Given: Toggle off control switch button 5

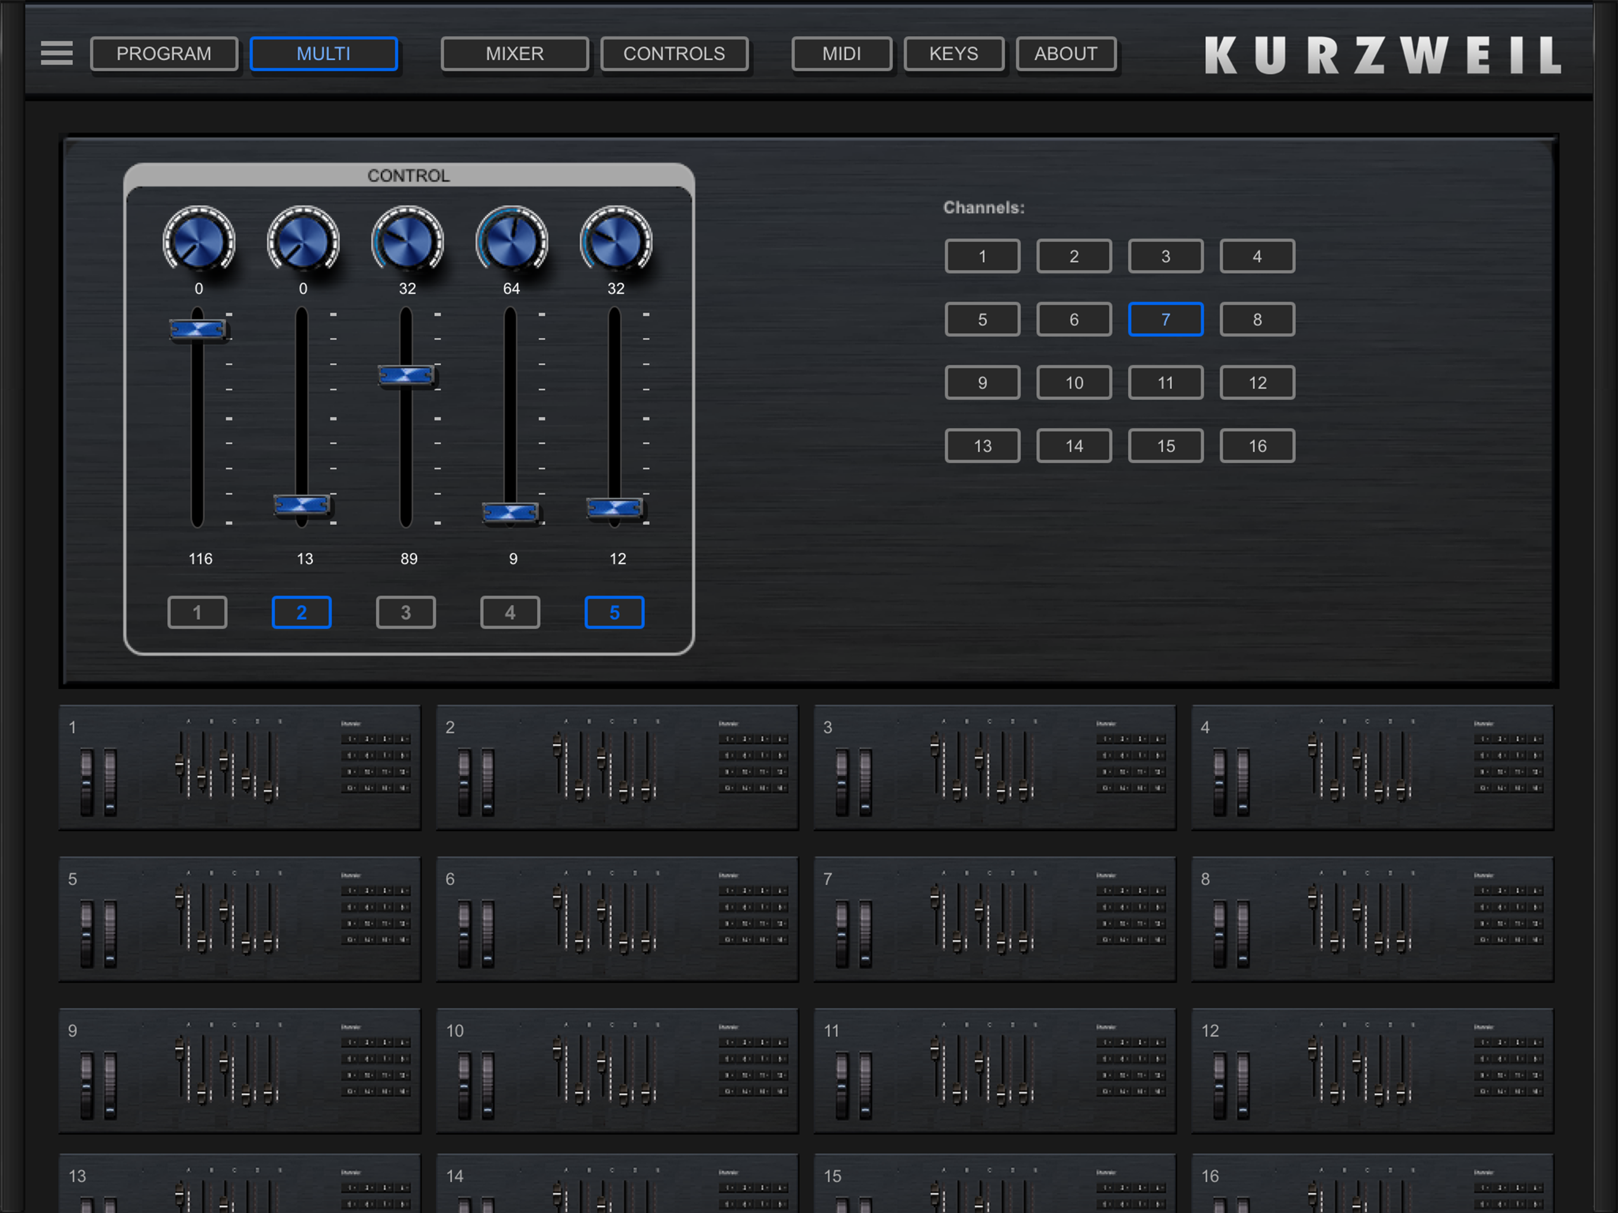Looking at the screenshot, I should (x=614, y=612).
